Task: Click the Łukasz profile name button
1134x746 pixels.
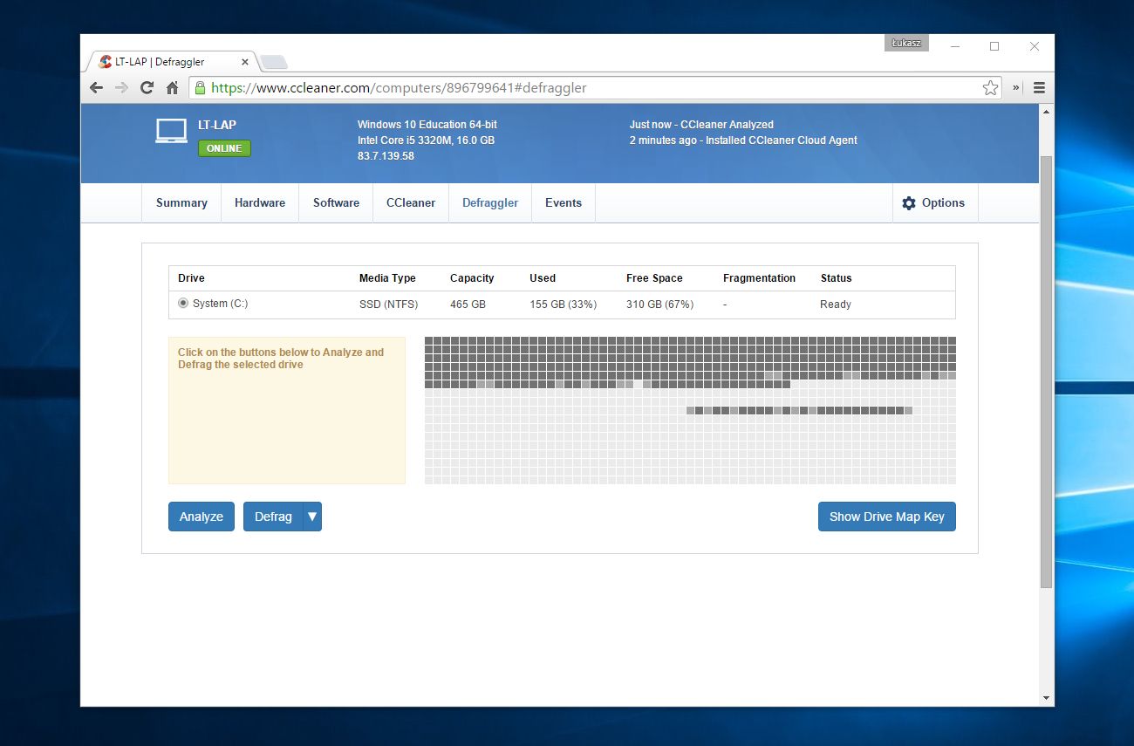Action: coord(906,43)
